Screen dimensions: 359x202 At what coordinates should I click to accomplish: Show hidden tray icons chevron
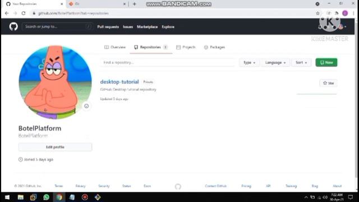point(306,197)
